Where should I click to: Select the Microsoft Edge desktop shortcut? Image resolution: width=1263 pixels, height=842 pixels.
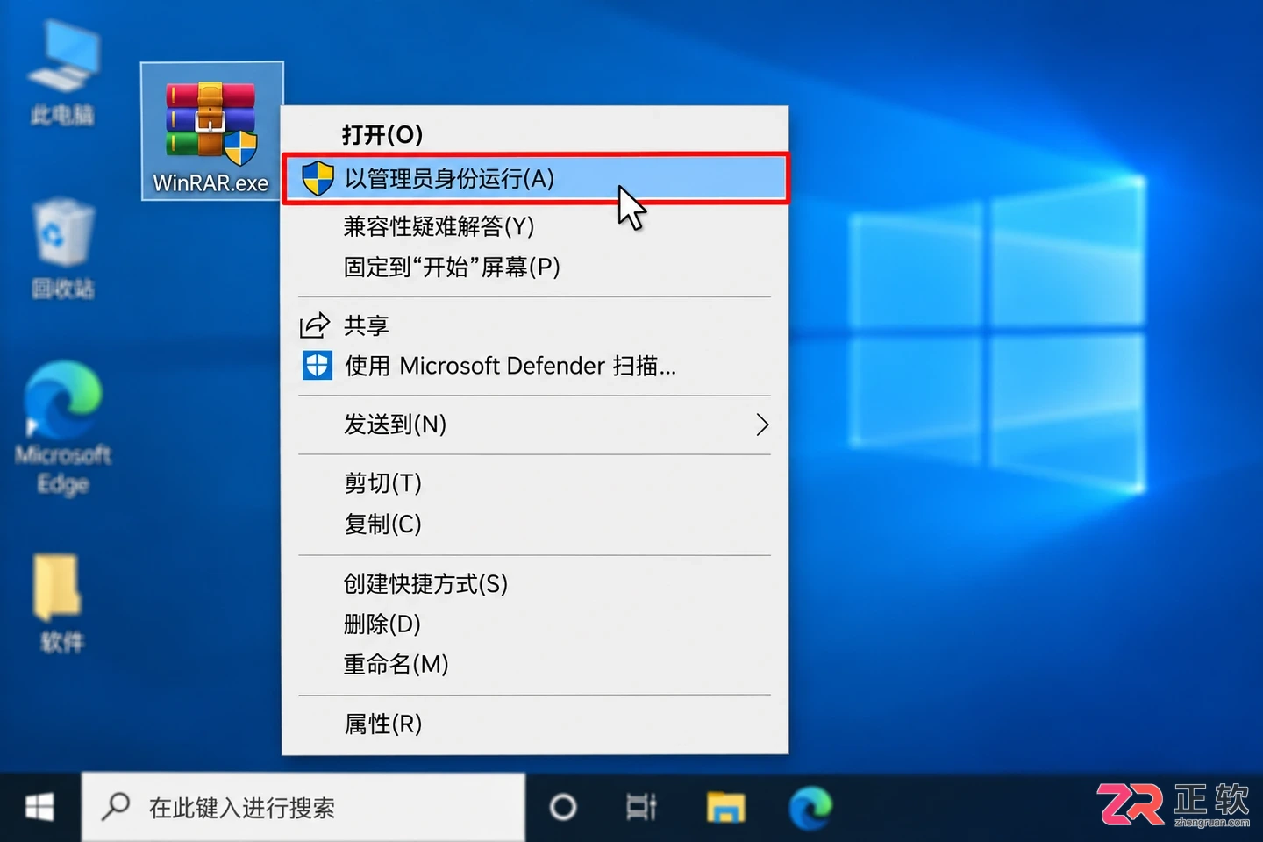pyautogui.click(x=63, y=428)
